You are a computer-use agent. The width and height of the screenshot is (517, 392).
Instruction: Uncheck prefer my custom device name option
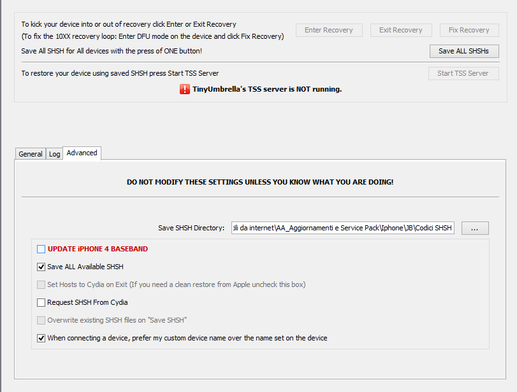click(x=41, y=338)
